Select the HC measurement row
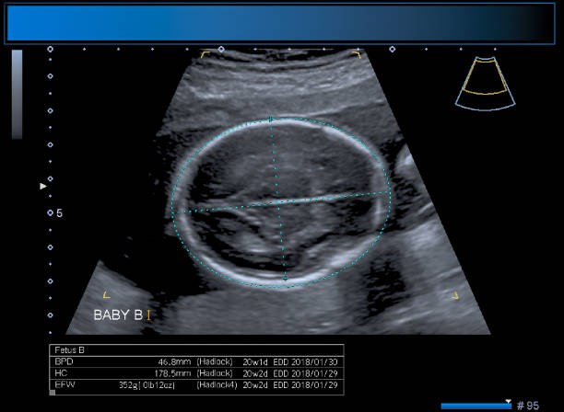Screen dimensions: 564x412 coord(196,373)
